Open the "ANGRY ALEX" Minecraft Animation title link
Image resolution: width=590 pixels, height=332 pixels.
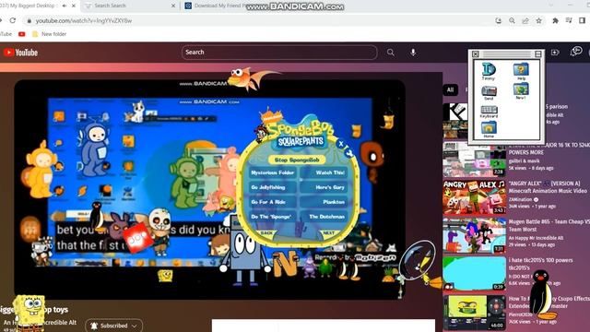pos(548,187)
